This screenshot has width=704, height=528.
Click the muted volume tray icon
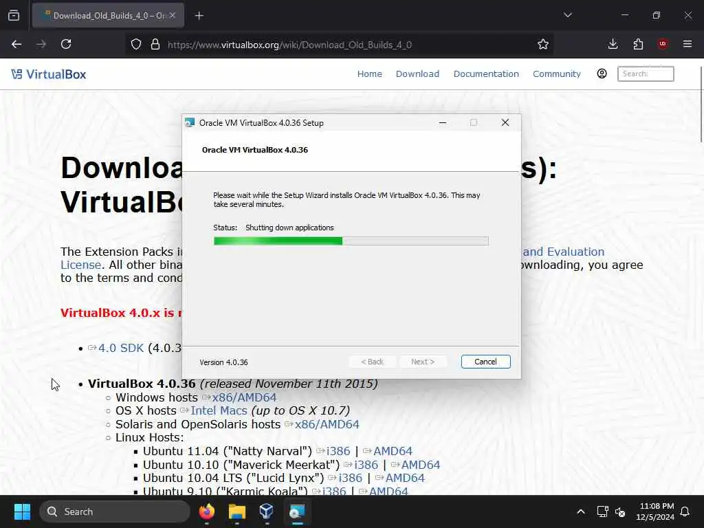coord(620,511)
